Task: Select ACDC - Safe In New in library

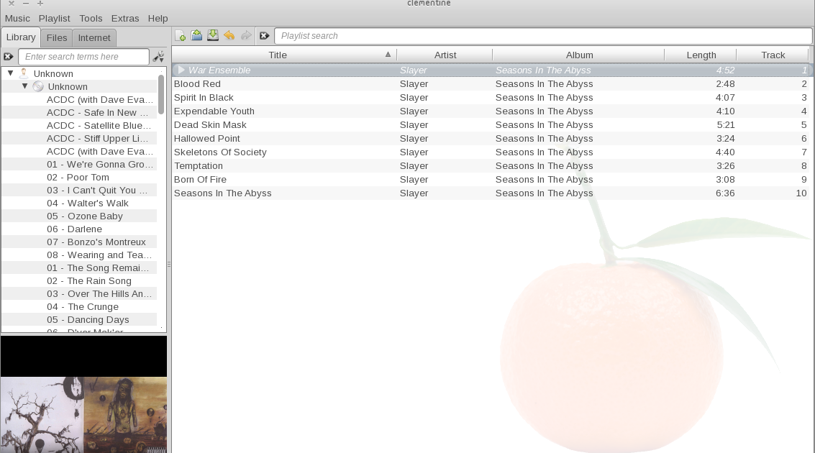Action: [100, 112]
